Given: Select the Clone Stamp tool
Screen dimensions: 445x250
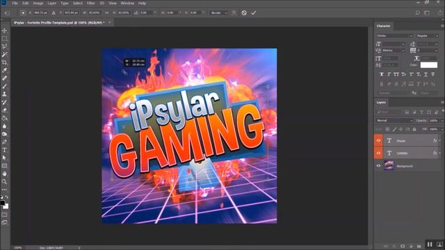Looking at the screenshot, I should tap(4, 94).
